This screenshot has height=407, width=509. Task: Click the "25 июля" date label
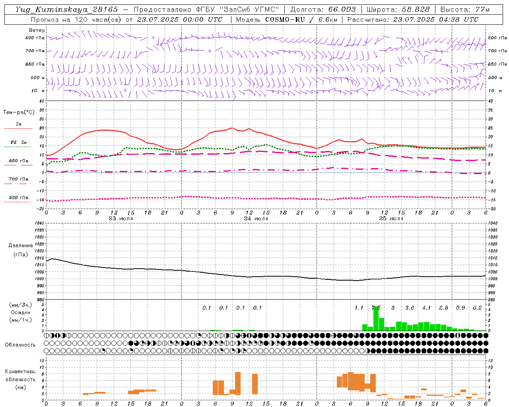coord(391,218)
